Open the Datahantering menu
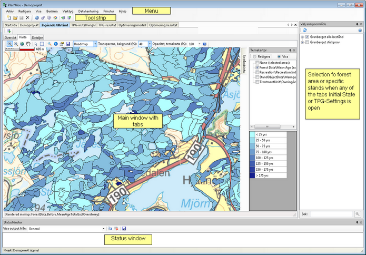The image size is (366, 255). (88, 11)
